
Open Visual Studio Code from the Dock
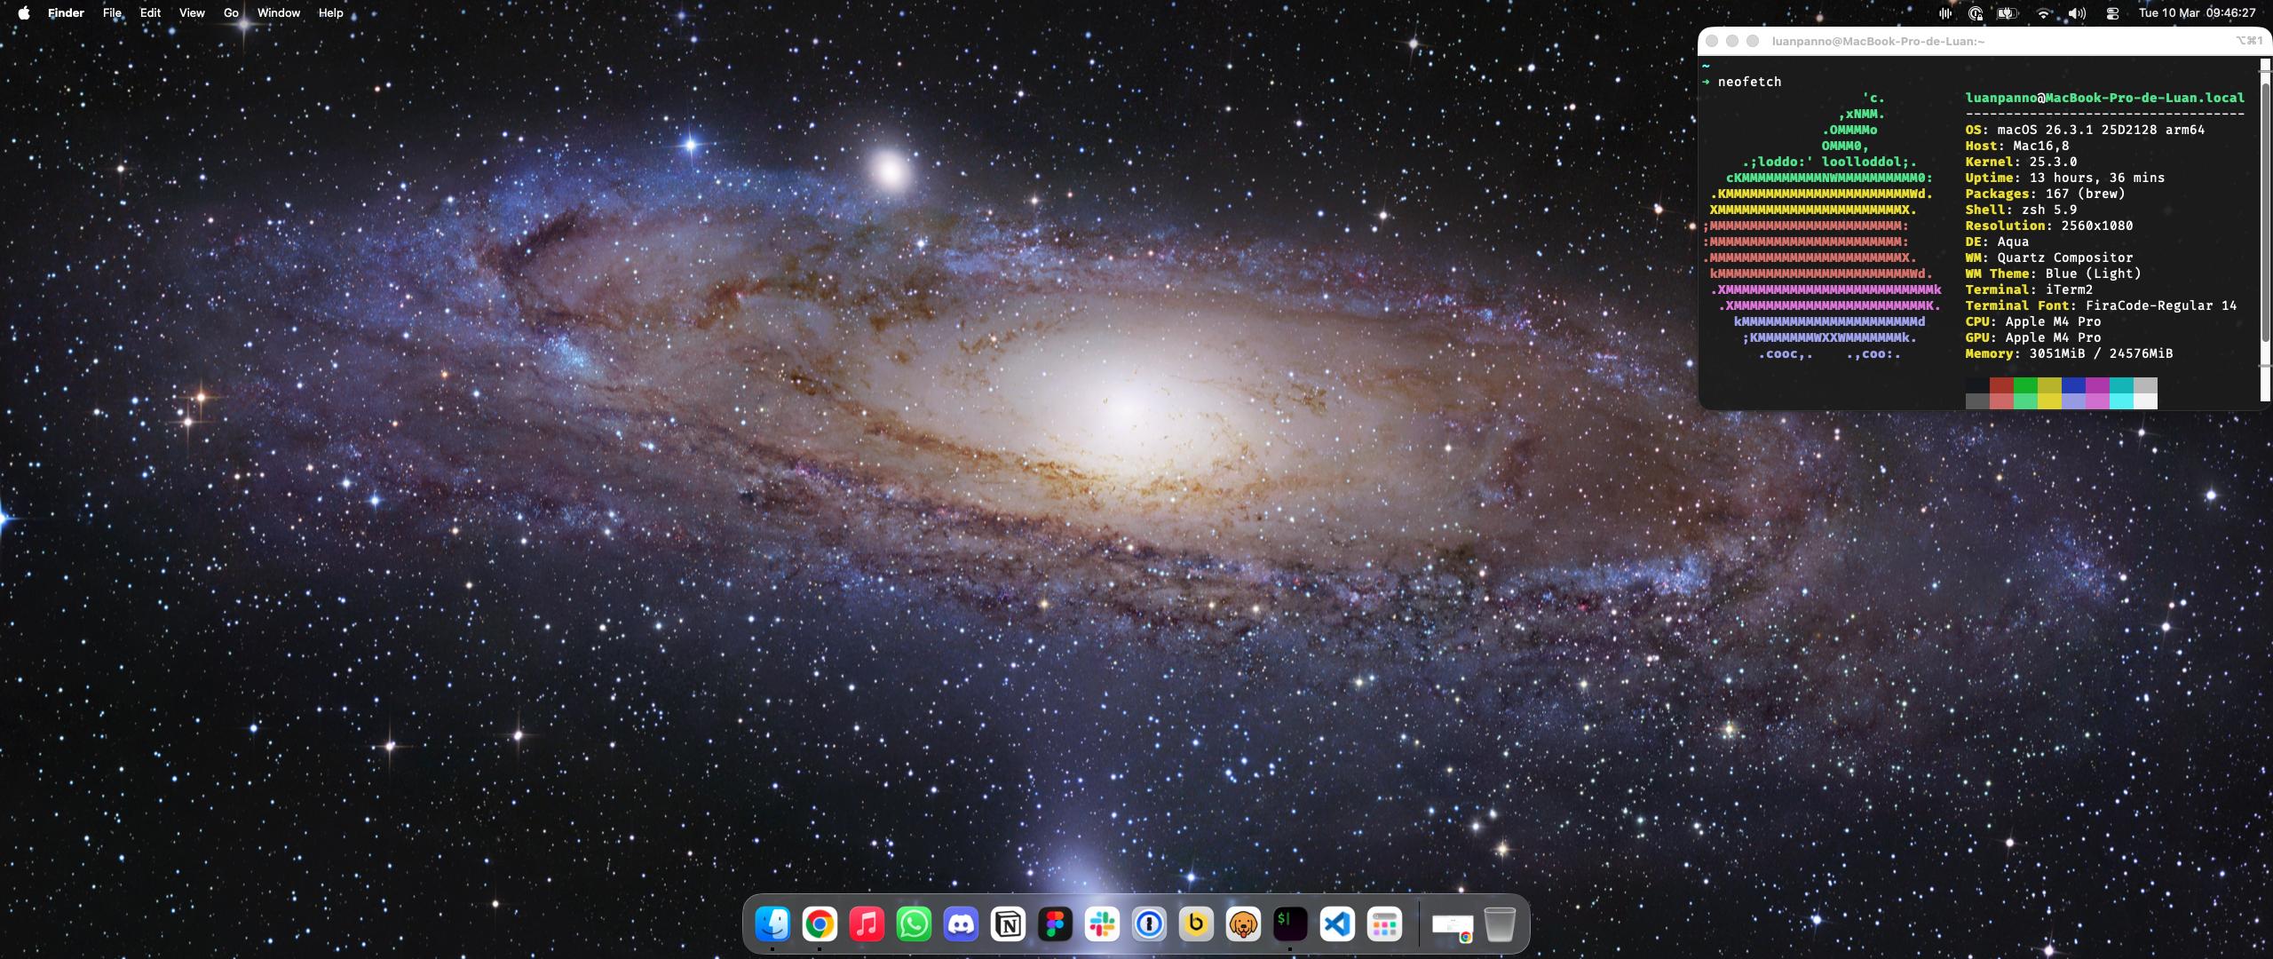pos(1337,924)
